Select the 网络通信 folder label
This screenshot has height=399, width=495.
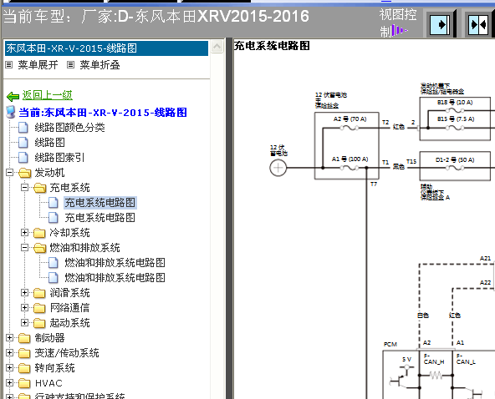pos(69,308)
